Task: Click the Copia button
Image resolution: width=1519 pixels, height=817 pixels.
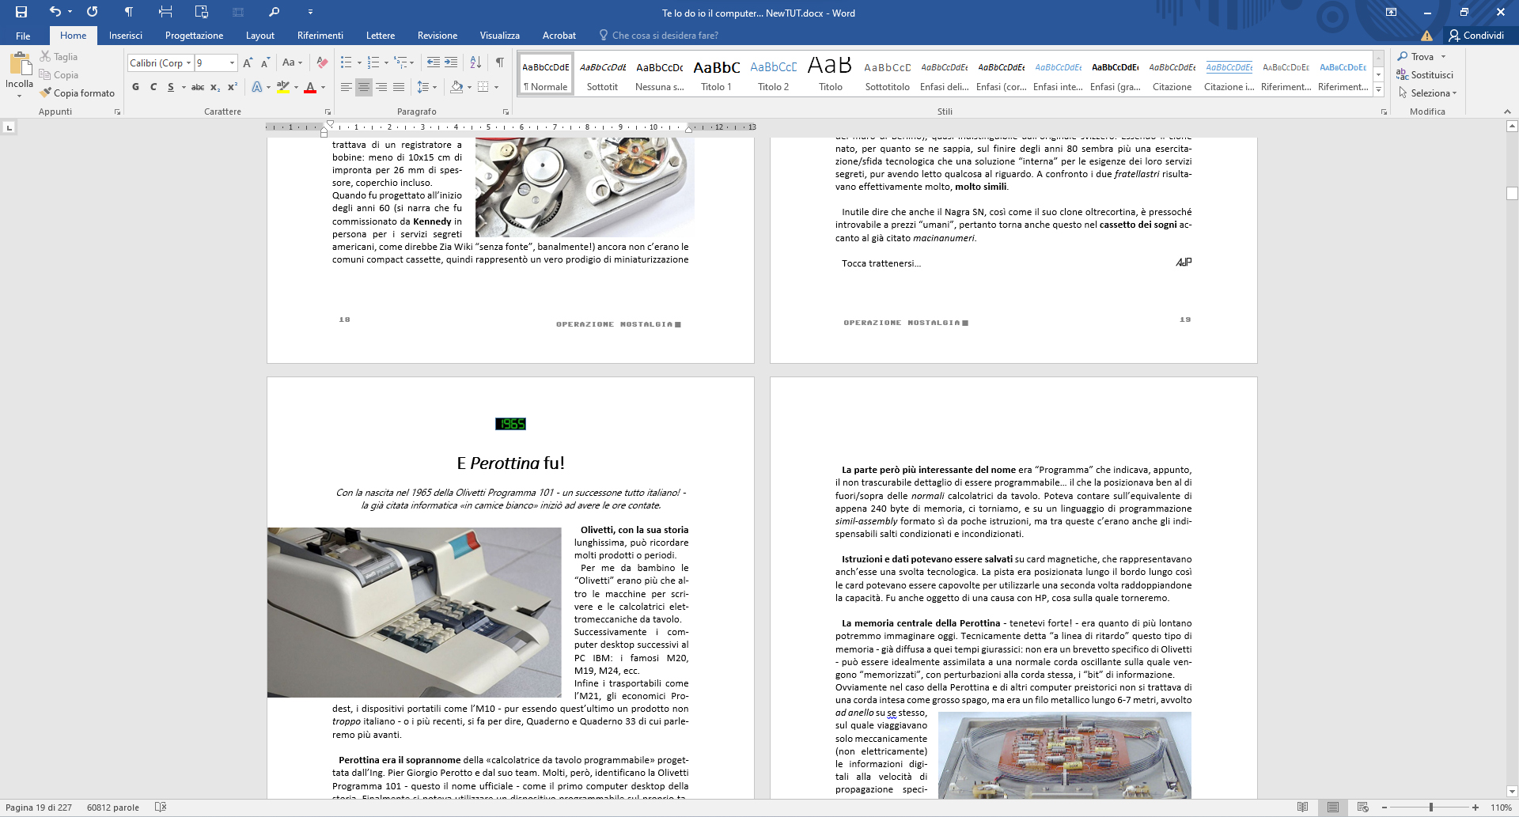Action: click(59, 75)
